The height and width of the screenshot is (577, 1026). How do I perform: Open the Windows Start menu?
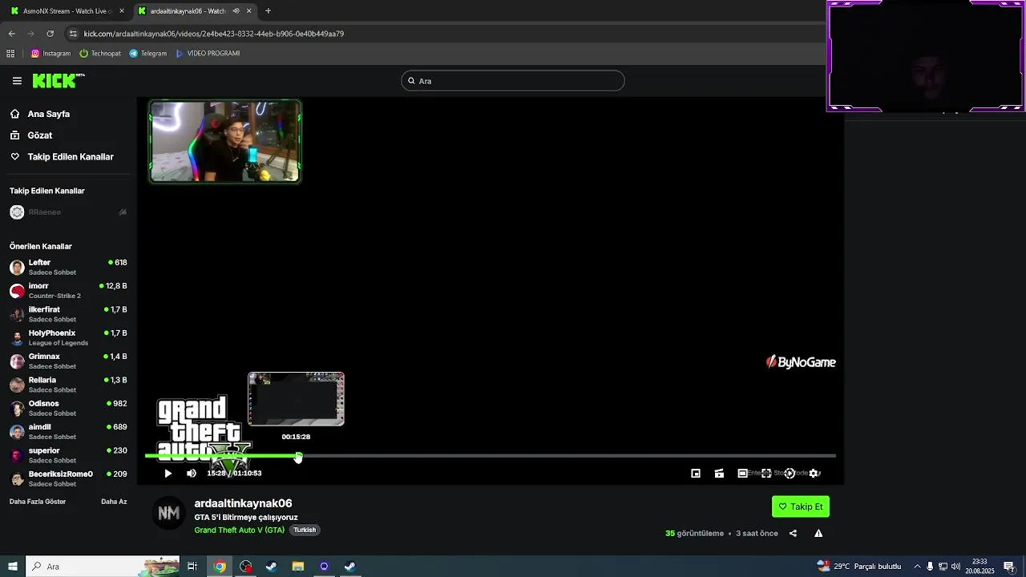click(12, 567)
